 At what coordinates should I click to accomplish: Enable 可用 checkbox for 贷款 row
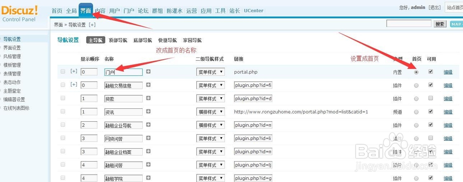pyautogui.click(x=431, y=98)
